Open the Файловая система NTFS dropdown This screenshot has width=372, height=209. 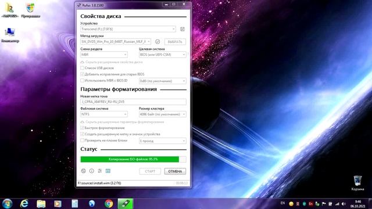click(x=104, y=114)
